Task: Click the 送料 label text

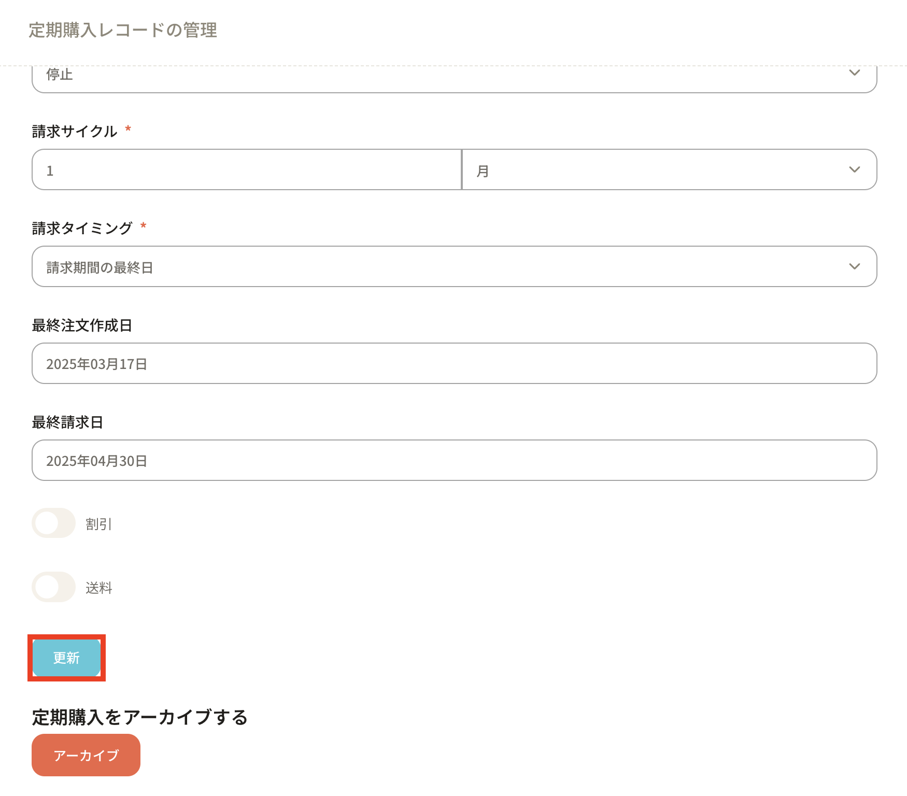Action: [x=98, y=588]
